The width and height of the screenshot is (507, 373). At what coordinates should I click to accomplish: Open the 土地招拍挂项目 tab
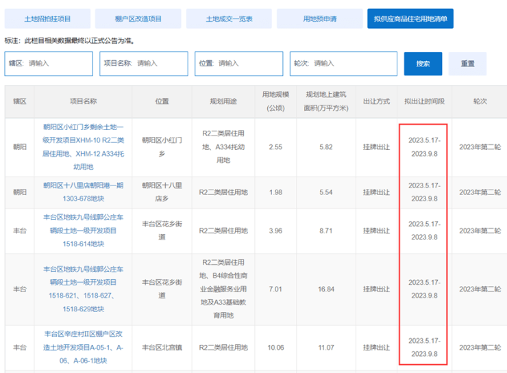coord(47,19)
